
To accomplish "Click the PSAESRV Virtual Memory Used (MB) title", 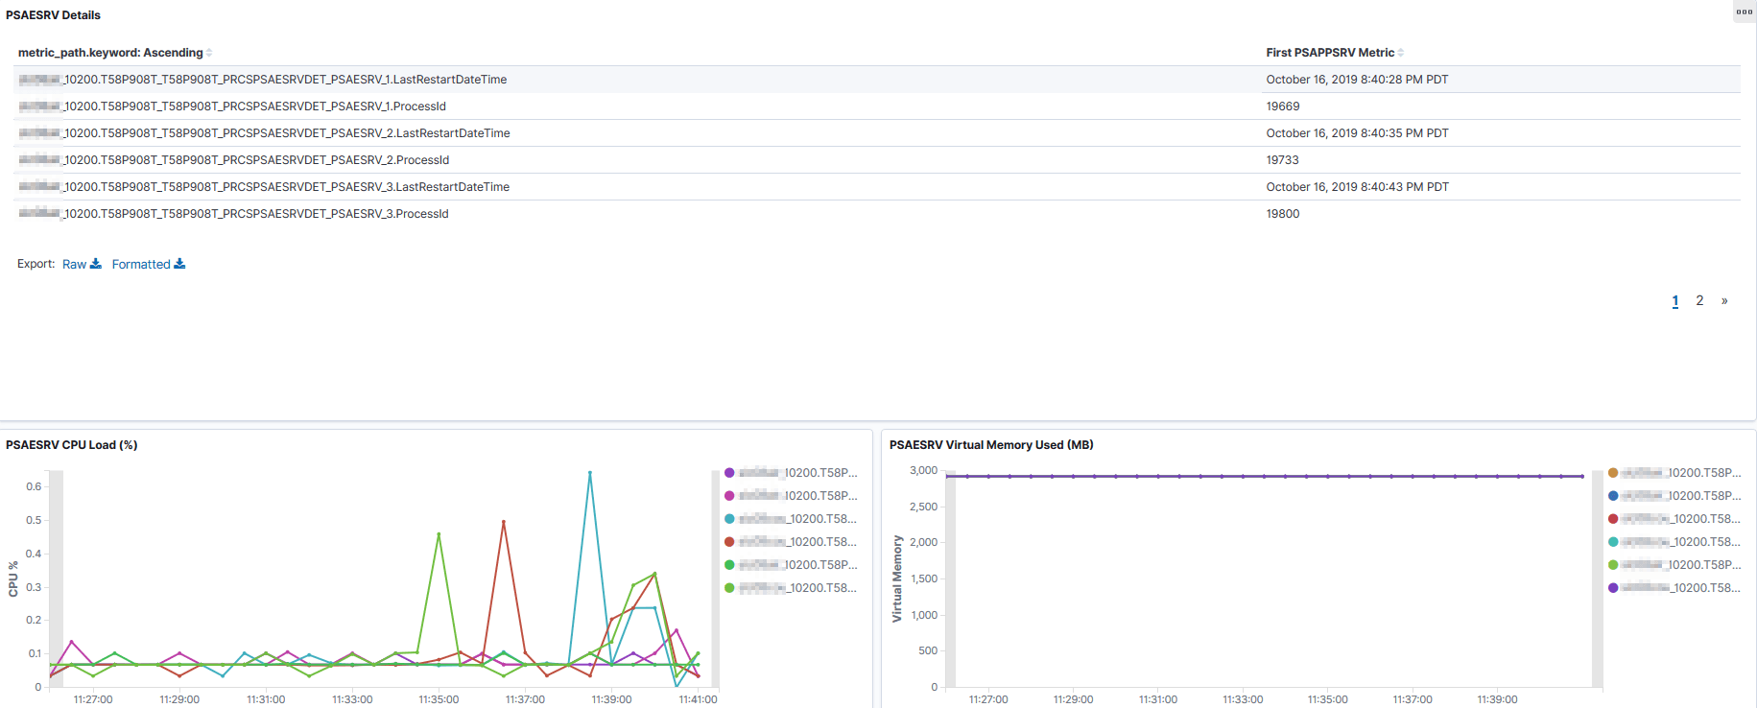I will (991, 445).
